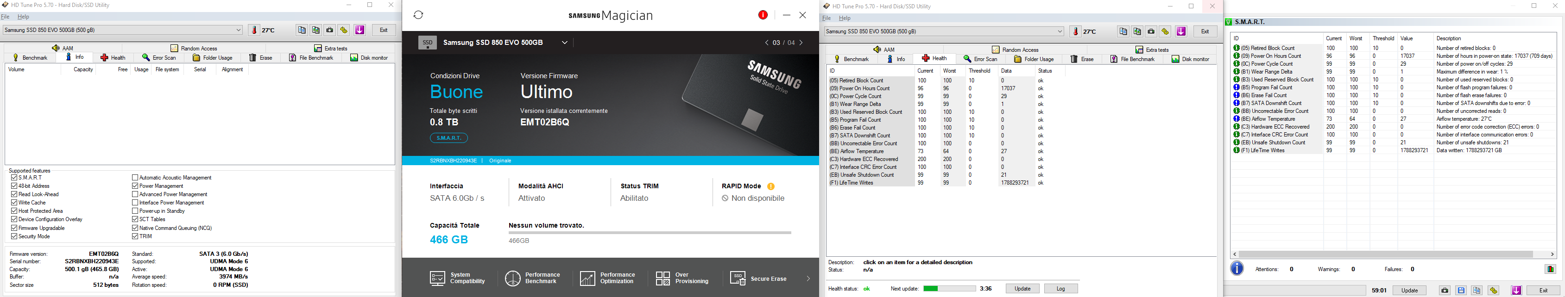Click Update button in S.M.A.R.T. window
This screenshot has height=297, width=1565.
pyautogui.click(x=1409, y=291)
